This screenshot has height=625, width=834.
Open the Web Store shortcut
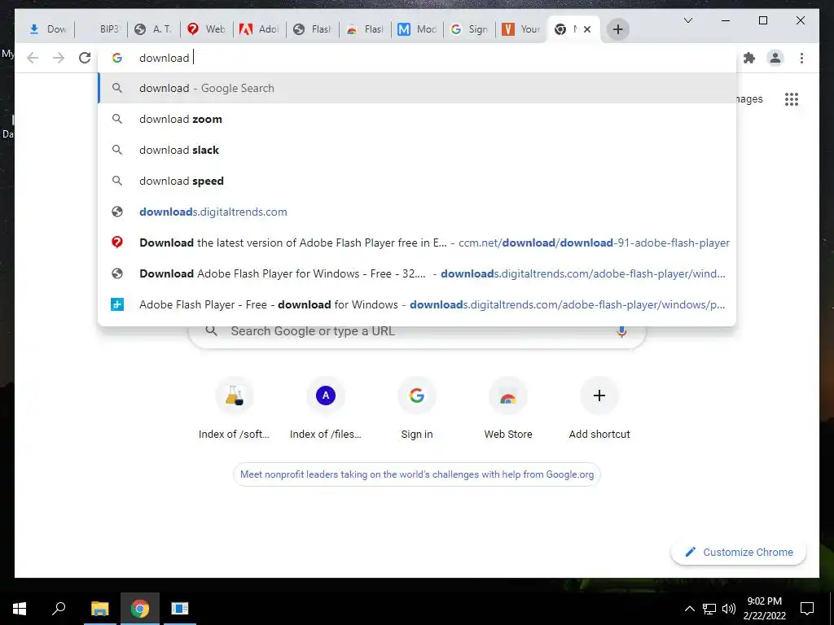tap(508, 409)
